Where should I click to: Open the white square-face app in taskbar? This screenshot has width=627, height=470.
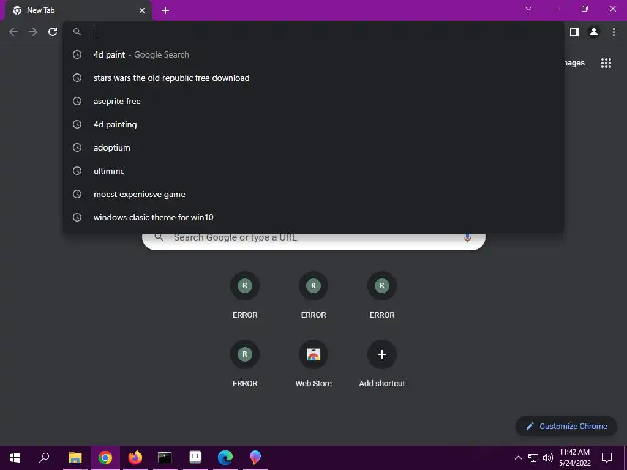point(195,458)
